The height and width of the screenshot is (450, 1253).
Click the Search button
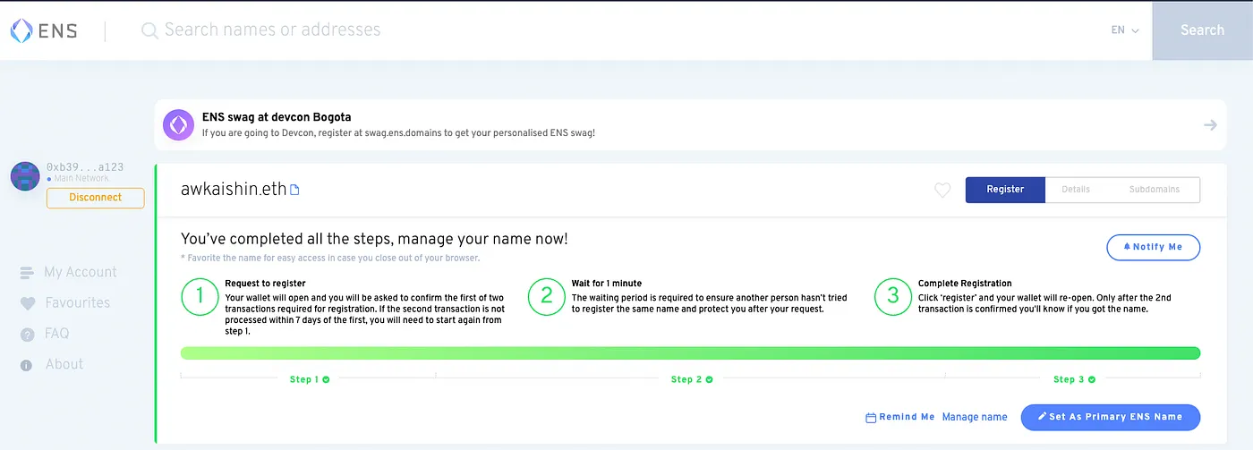pos(1202,30)
